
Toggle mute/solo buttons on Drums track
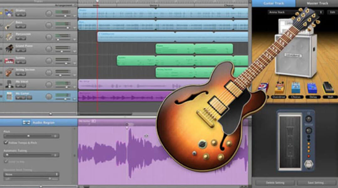point(21,15)
